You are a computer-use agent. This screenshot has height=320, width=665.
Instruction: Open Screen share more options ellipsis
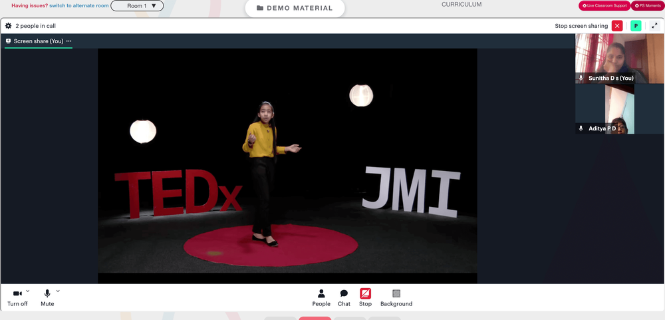[68, 41]
